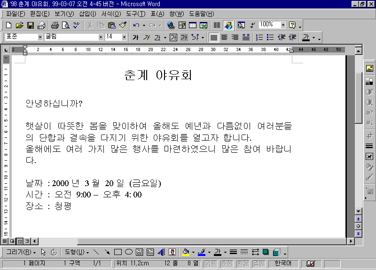Apply yellow fill color paint bucket
The height and width of the screenshot is (270, 376).
tap(186, 252)
